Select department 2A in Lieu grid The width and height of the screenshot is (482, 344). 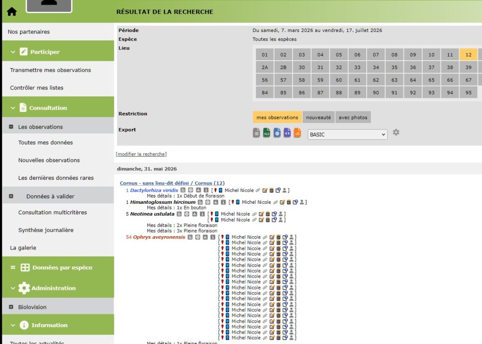265,67
